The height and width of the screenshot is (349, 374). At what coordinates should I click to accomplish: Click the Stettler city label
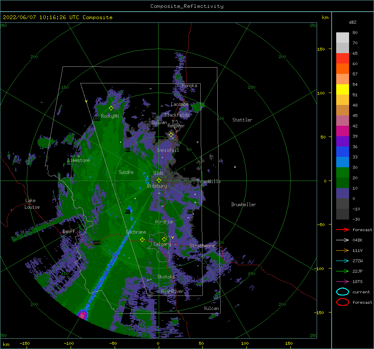242,120
